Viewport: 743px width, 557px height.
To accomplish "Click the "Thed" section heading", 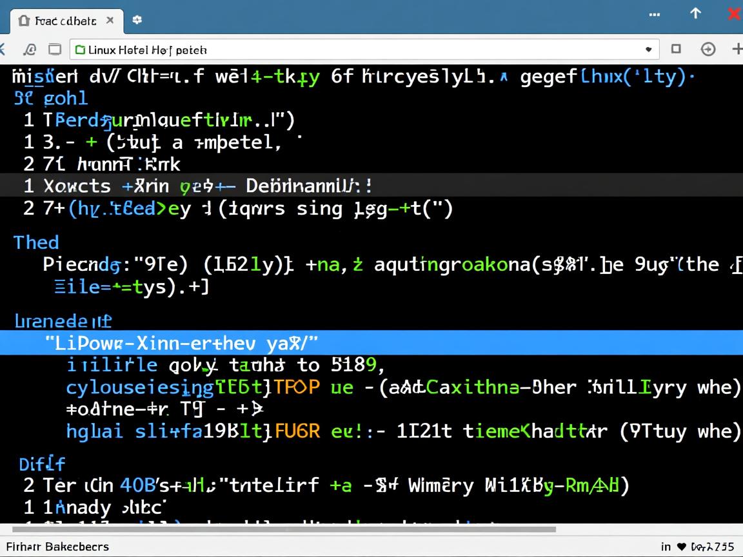I will tap(36, 242).
